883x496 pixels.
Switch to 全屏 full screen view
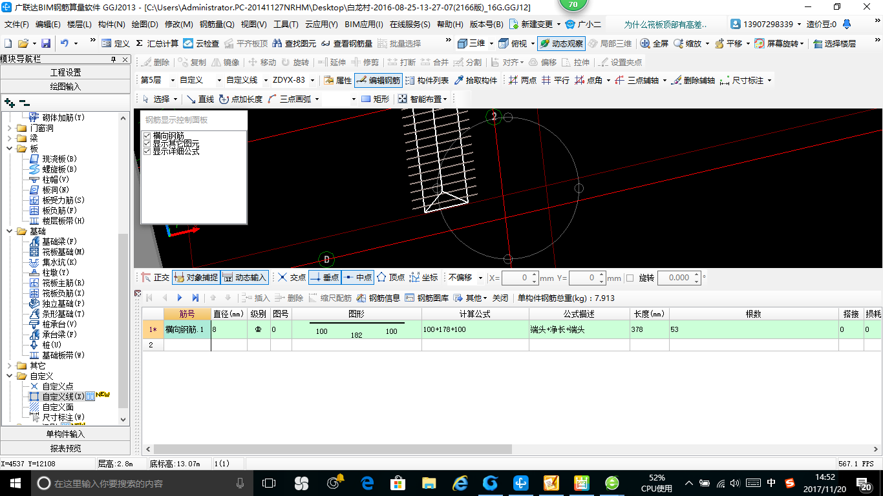pos(654,44)
